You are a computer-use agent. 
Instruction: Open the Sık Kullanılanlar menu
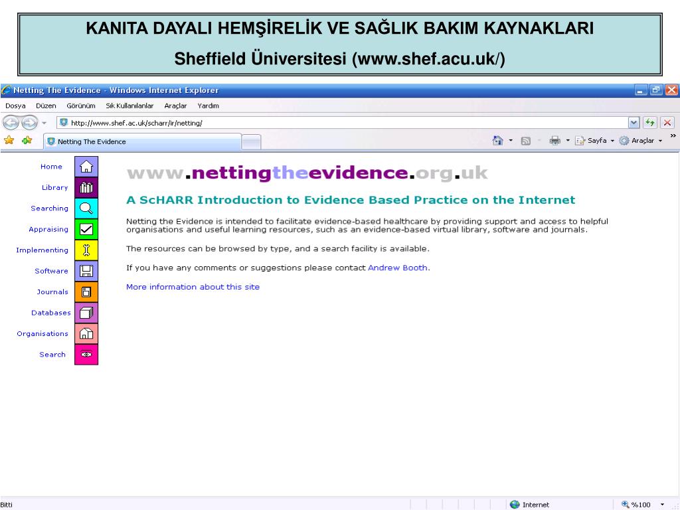[129, 106]
